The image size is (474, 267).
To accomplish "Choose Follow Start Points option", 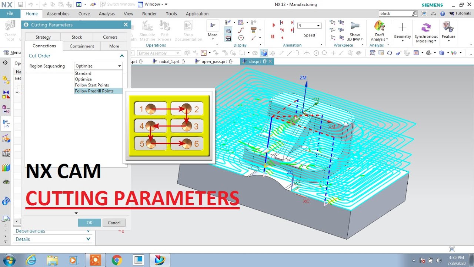I will [x=98, y=85].
